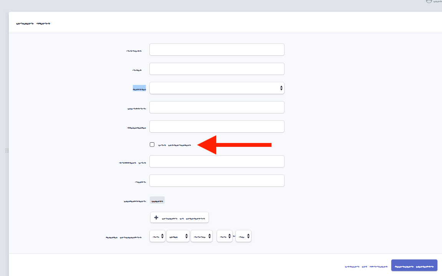This screenshot has width=442, height=276.
Task: Open the second small dropdown in the bottom row
Action: [178, 236]
